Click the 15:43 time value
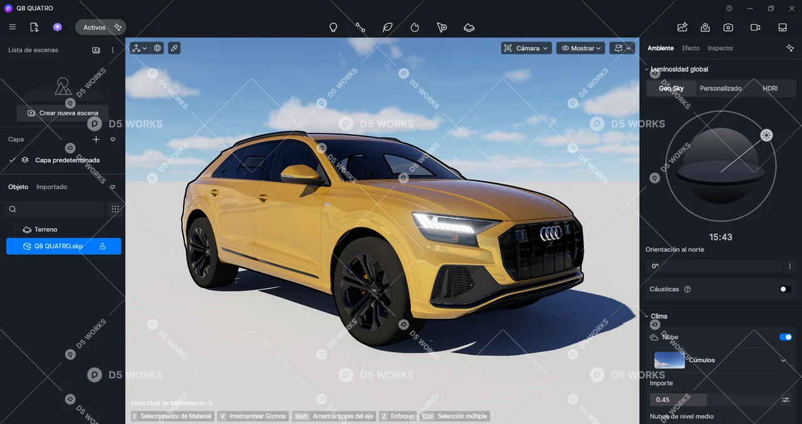This screenshot has height=424, width=802. 721,237
